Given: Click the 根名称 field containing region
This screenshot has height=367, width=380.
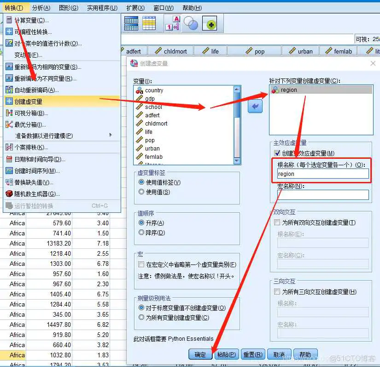Looking at the screenshot, I should (323, 174).
